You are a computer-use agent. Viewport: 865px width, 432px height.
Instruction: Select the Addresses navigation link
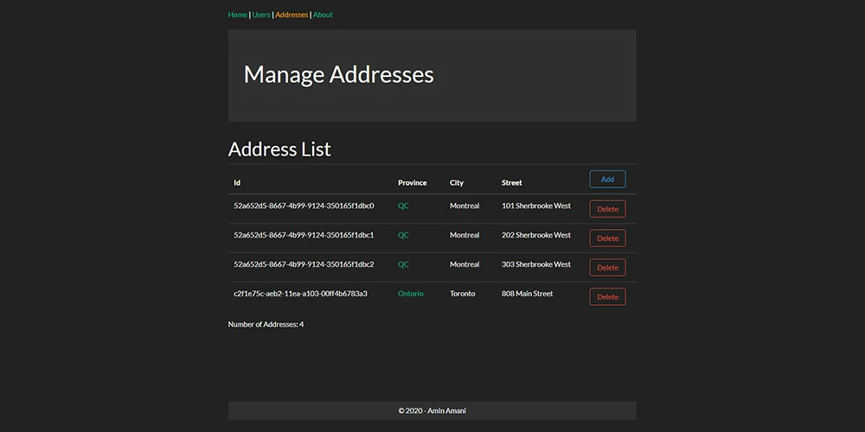[292, 15]
